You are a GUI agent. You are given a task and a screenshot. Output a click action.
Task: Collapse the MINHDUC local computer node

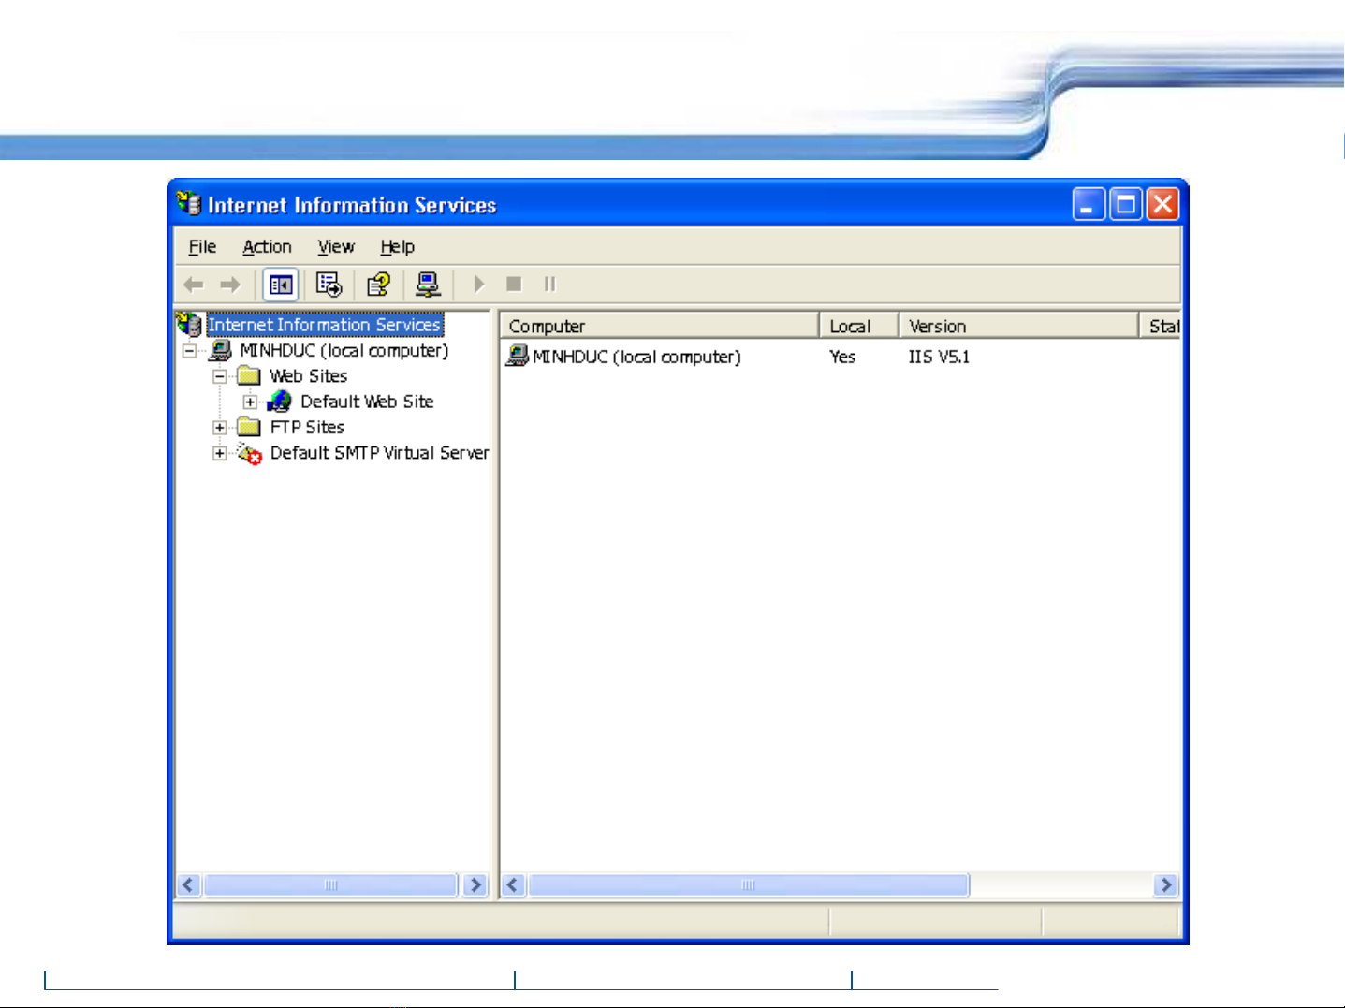[190, 351]
